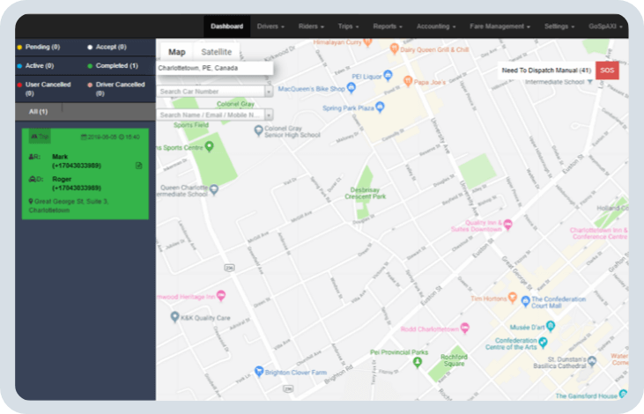The height and width of the screenshot is (414, 644).
Task: Click the PEI Liquor map pin
Action: click(388, 75)
